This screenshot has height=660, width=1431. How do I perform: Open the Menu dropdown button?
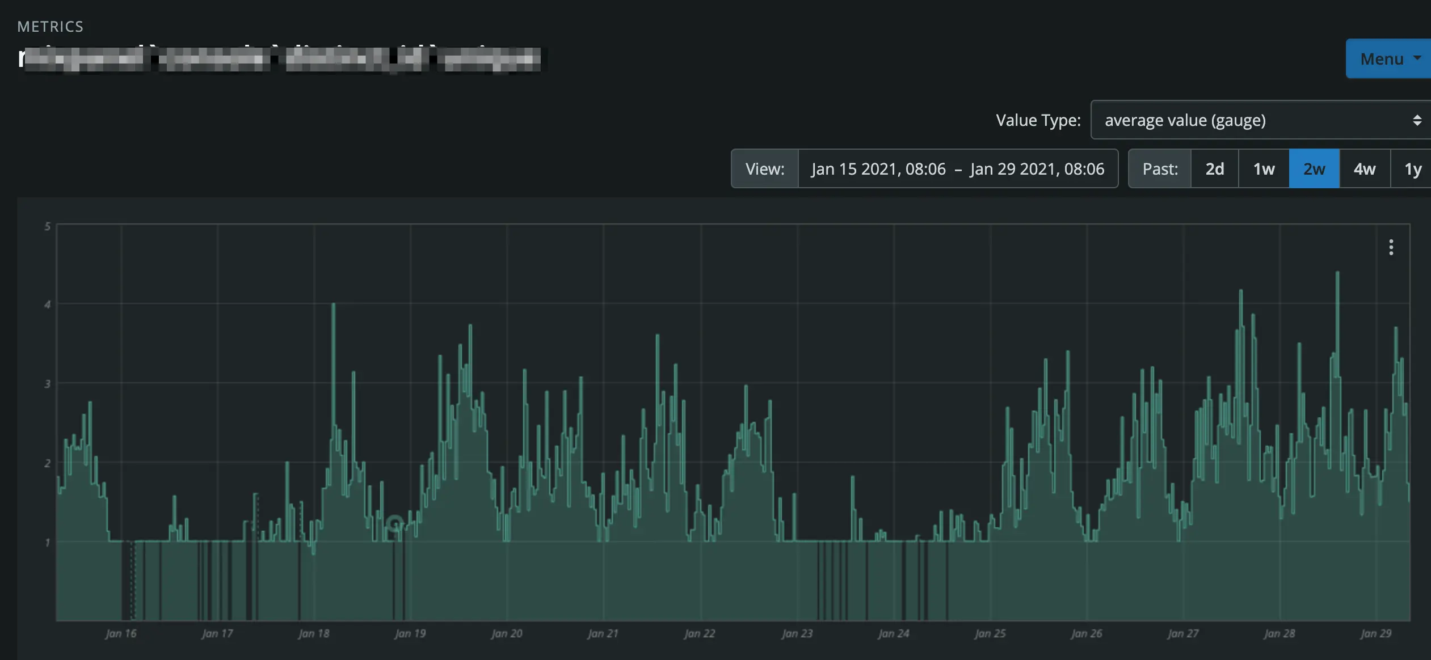coord(1382,58)
